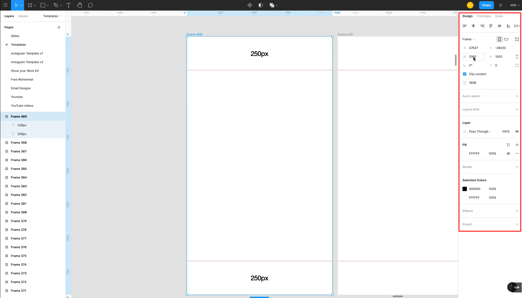This screenshot has width=522, height=298.
Task: Open the Move tool dropdown
Action: tap(21, 5)
